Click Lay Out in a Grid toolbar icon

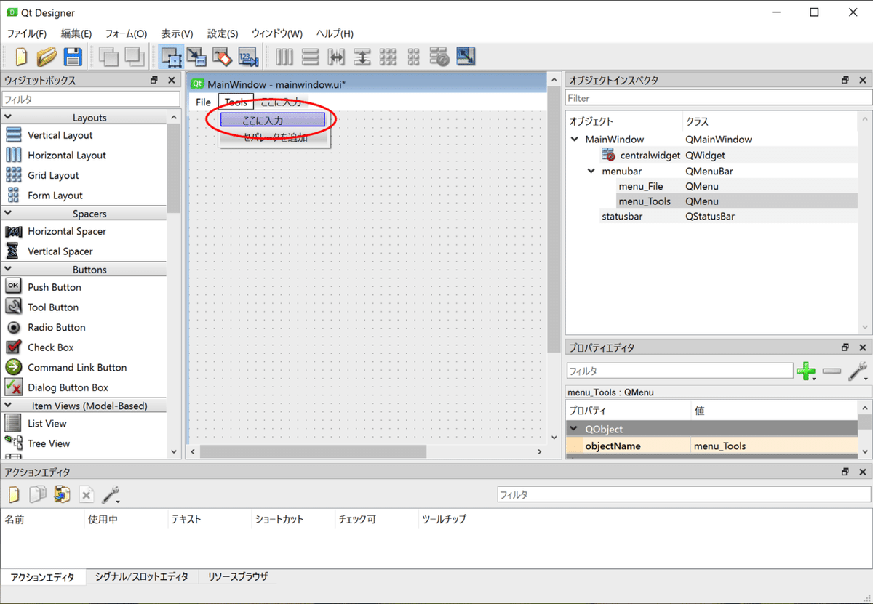pos(388,56)
